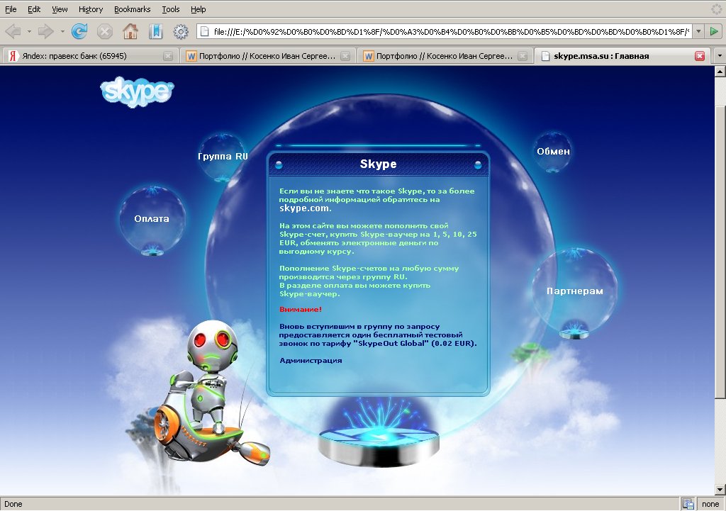This screenshot has width=726, height=511.
Task: Close the first Портфолио tab
Action: tap(345, 56)
